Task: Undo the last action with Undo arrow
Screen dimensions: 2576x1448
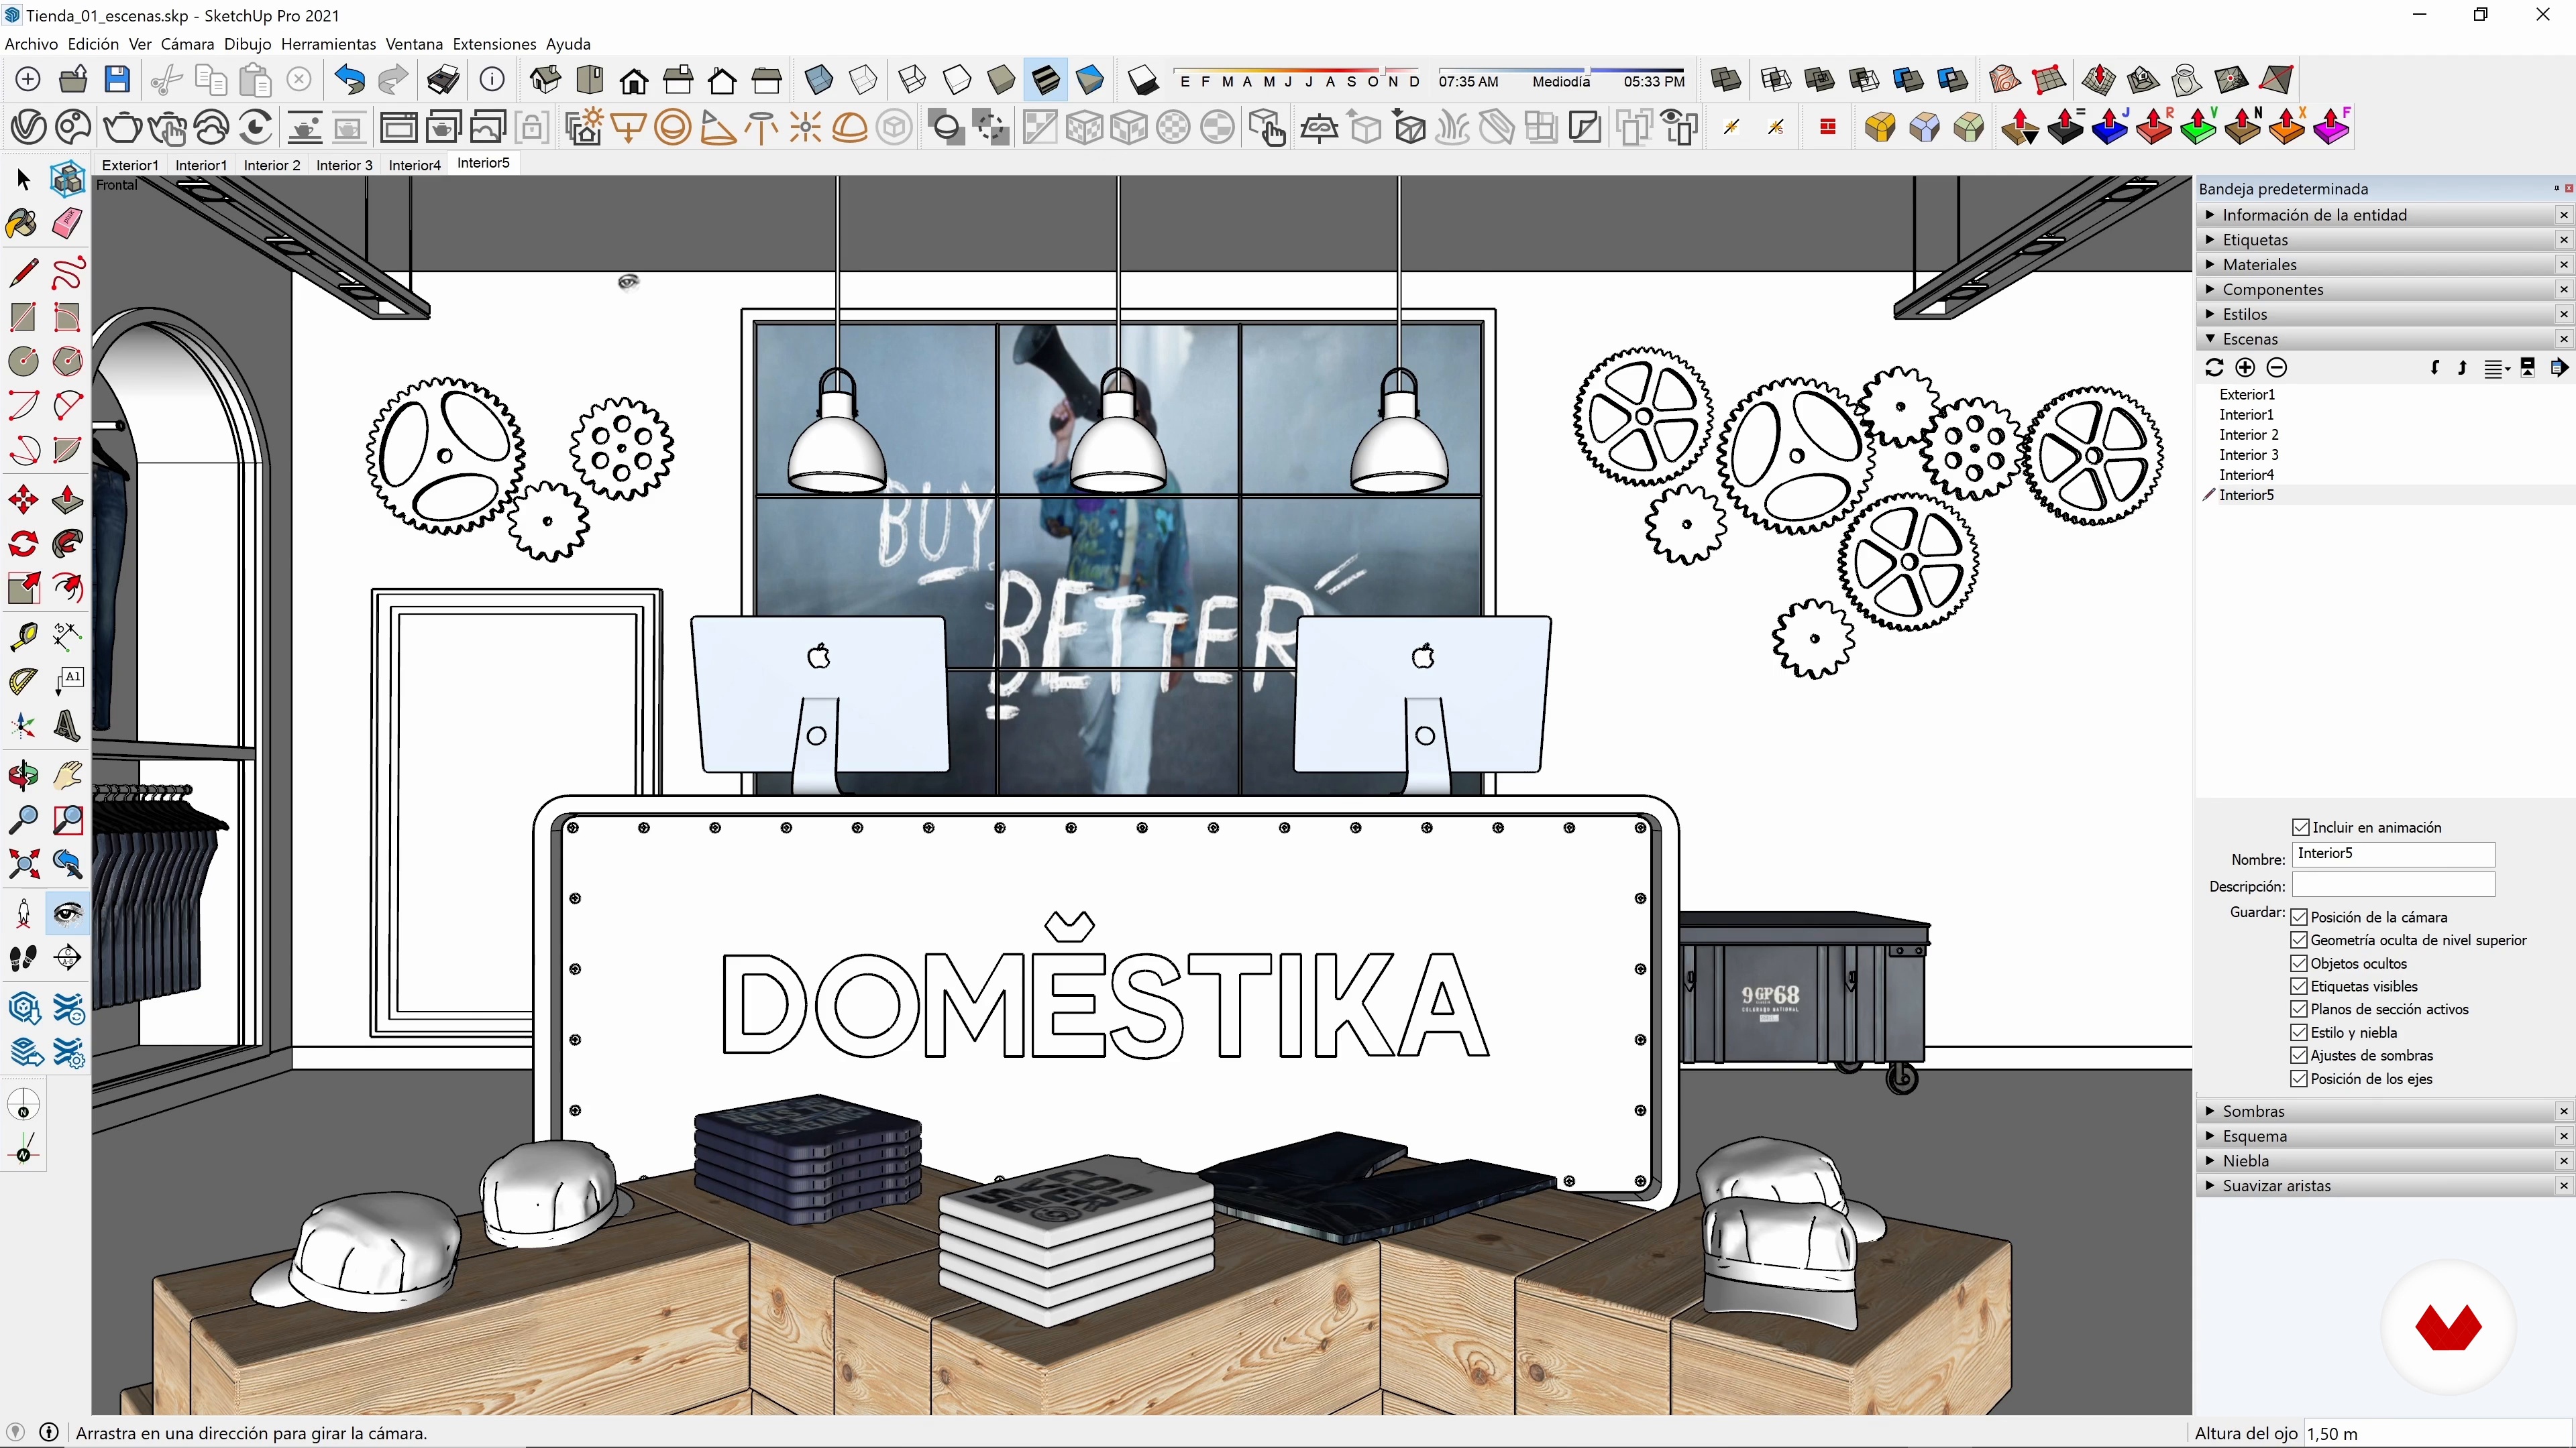Action: 349,80
